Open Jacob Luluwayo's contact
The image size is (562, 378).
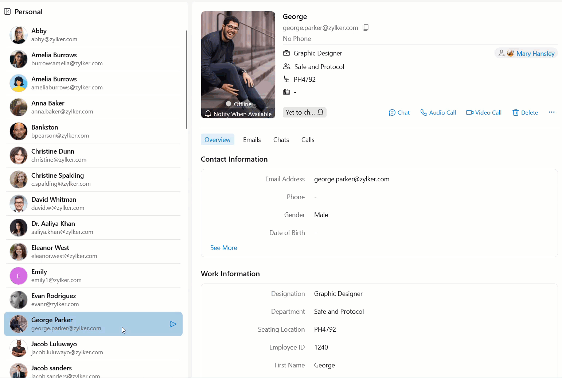[x=93, y=348]
